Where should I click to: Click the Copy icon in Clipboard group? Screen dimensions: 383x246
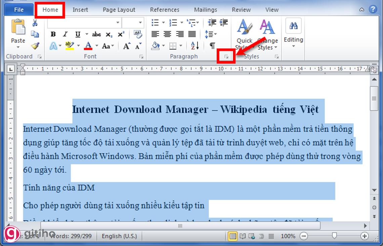click(35, 35)
